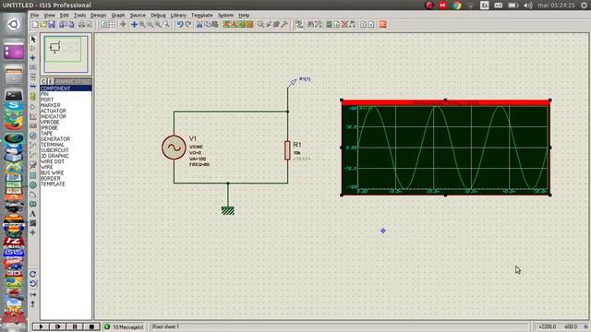Toggle the grid display icon

[x=112, y=25]
